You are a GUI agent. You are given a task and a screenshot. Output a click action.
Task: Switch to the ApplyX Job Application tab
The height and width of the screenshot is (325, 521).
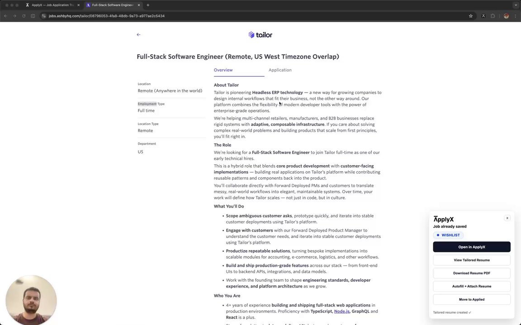tap(53, 5)
